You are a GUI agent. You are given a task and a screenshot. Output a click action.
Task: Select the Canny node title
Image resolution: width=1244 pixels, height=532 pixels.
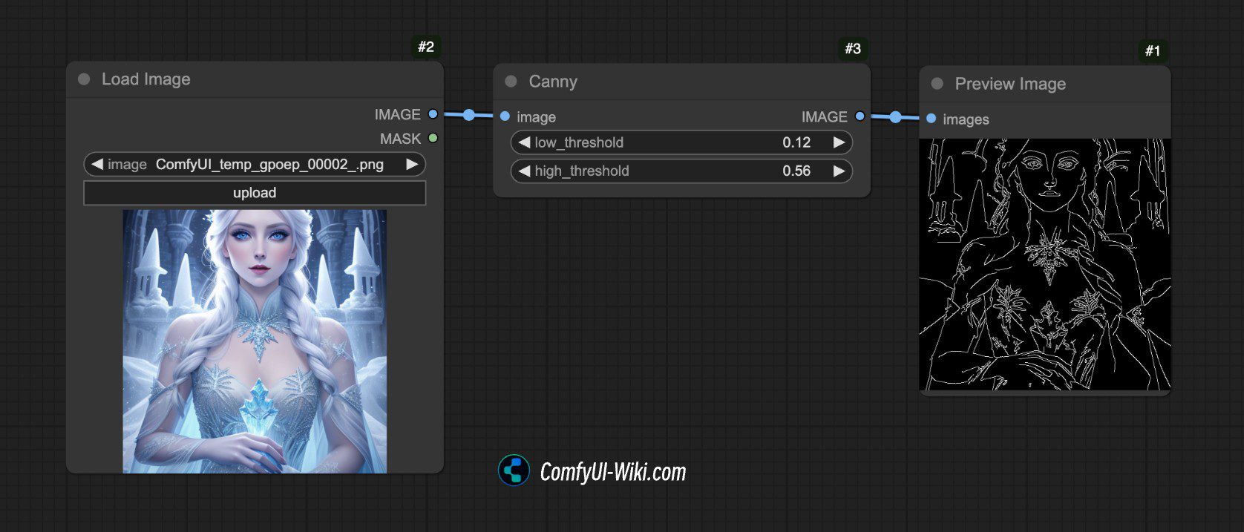pyautogui.click(x=553, y=82)
